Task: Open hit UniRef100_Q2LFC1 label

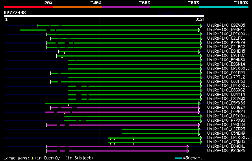Action: (x=226, y=38)
